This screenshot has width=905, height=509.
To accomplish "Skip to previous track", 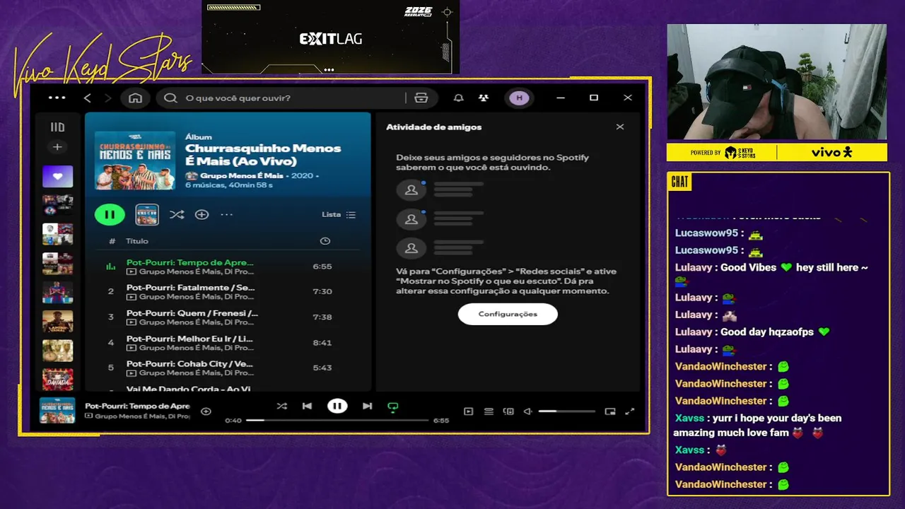I will click(x=307, y=406).
